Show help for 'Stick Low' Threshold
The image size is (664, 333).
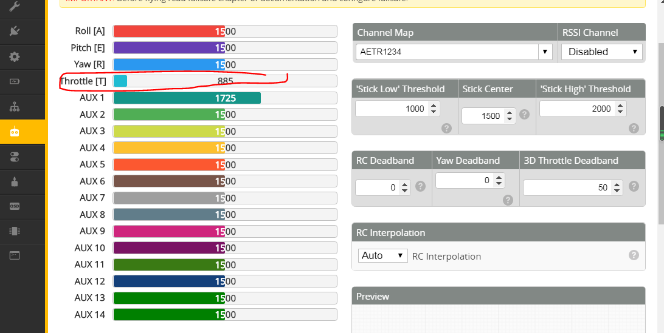(x=446, y=128)
